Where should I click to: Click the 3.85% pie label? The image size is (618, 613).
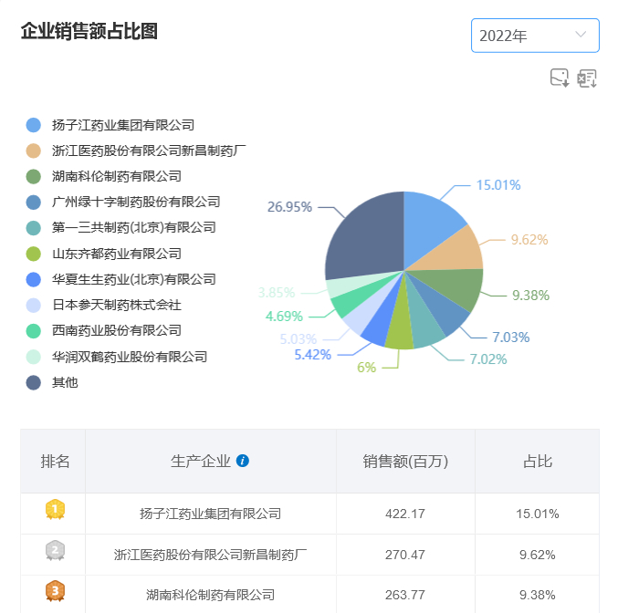point(277,293)
